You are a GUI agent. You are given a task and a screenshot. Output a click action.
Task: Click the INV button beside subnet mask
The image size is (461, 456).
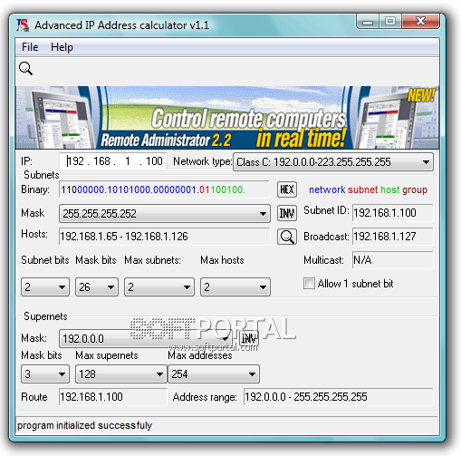[287, 213]
